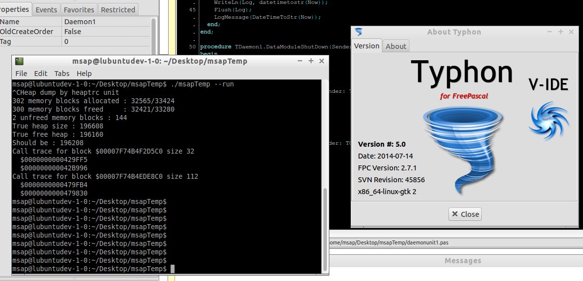Click the Typhon icon in About window titlebar

(359, 32)
